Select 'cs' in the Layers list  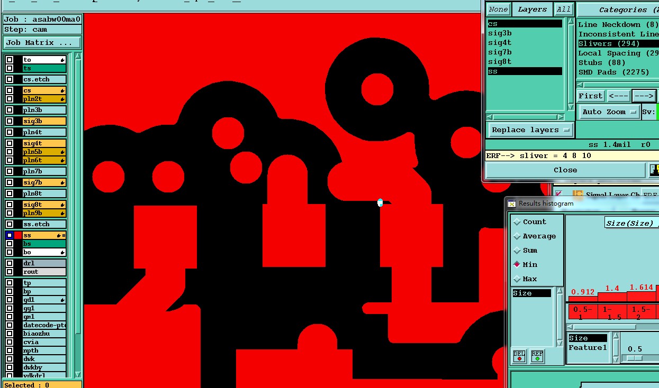tap(525, 24)
